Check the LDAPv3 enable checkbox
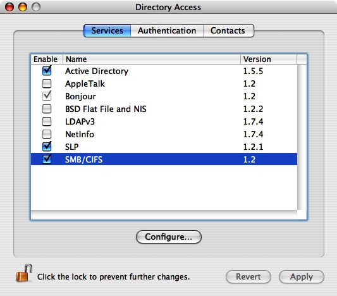The image size is (337, 296). pyautogui.click(x=47, y=121)
